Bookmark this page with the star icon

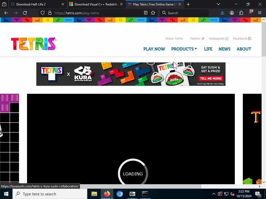tap(153, 13)
